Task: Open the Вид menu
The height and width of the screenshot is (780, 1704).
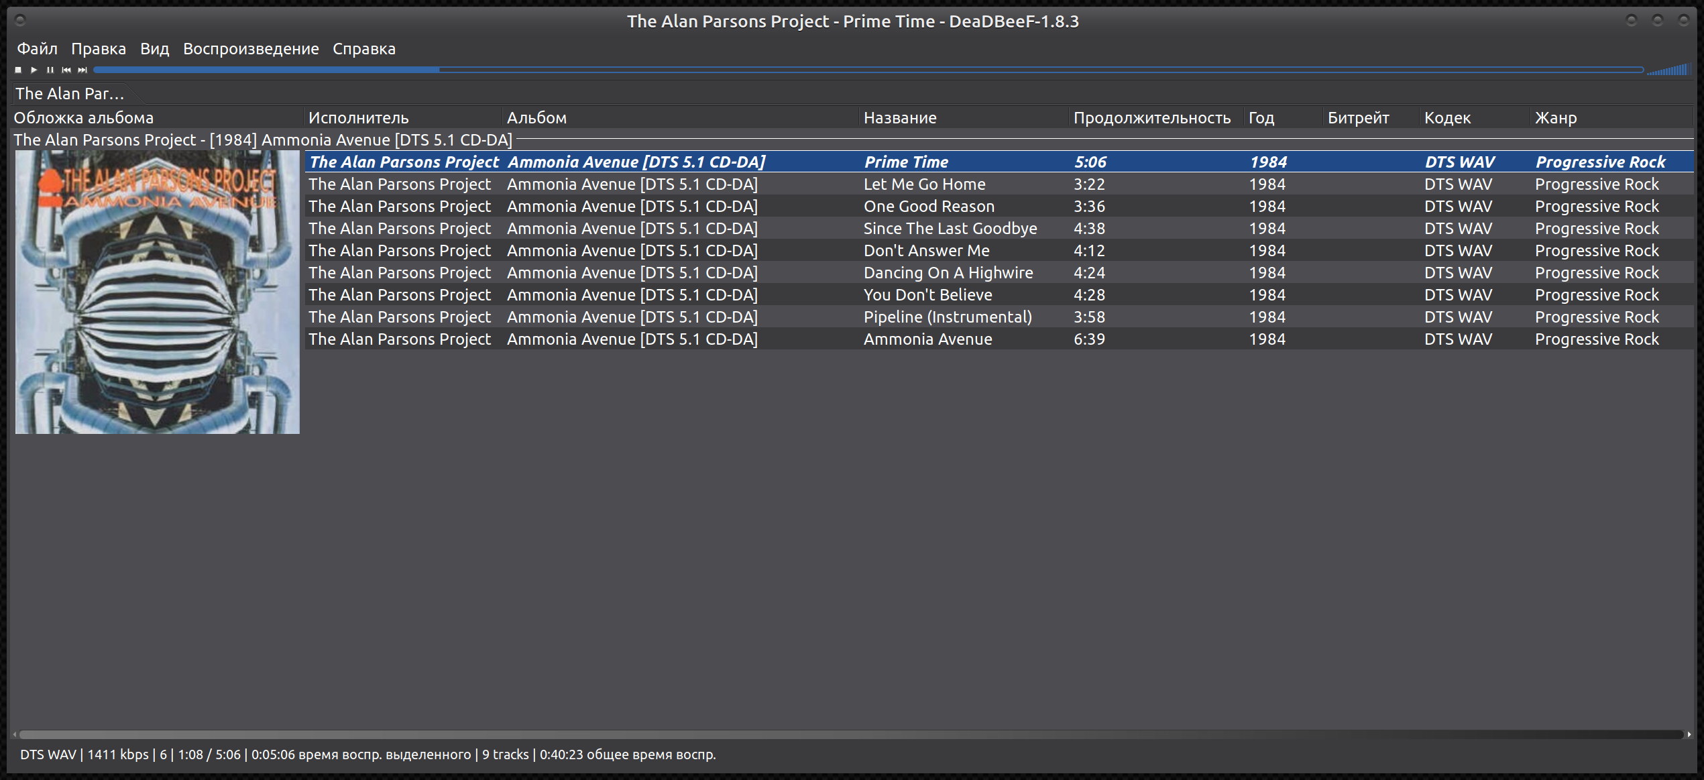Action: point(154,49)
